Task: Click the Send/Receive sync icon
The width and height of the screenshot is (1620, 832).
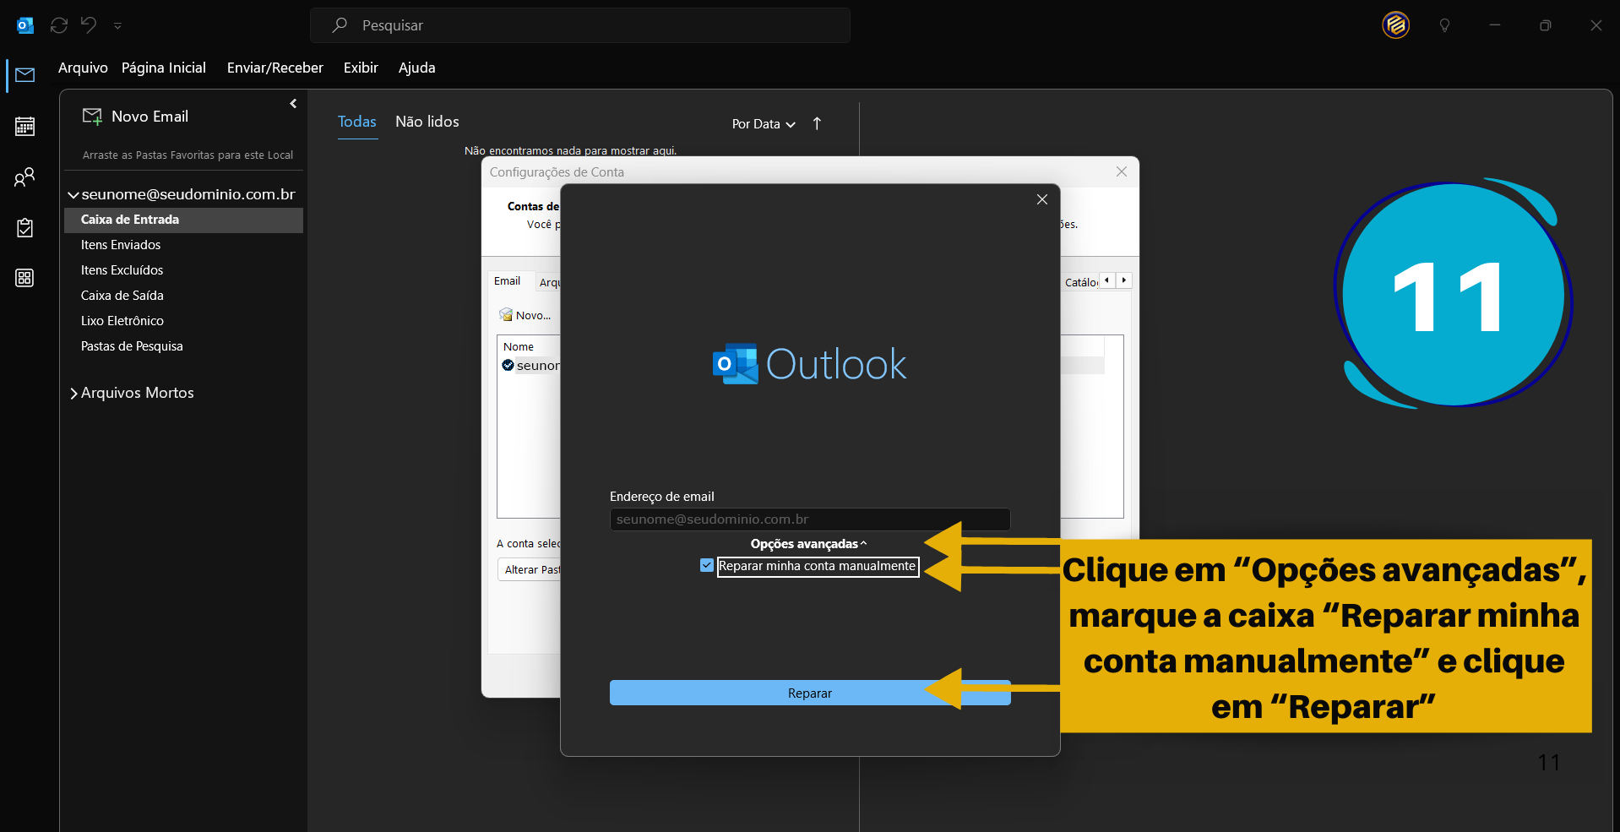Action: pyautogui.click(x=59, y=25)
